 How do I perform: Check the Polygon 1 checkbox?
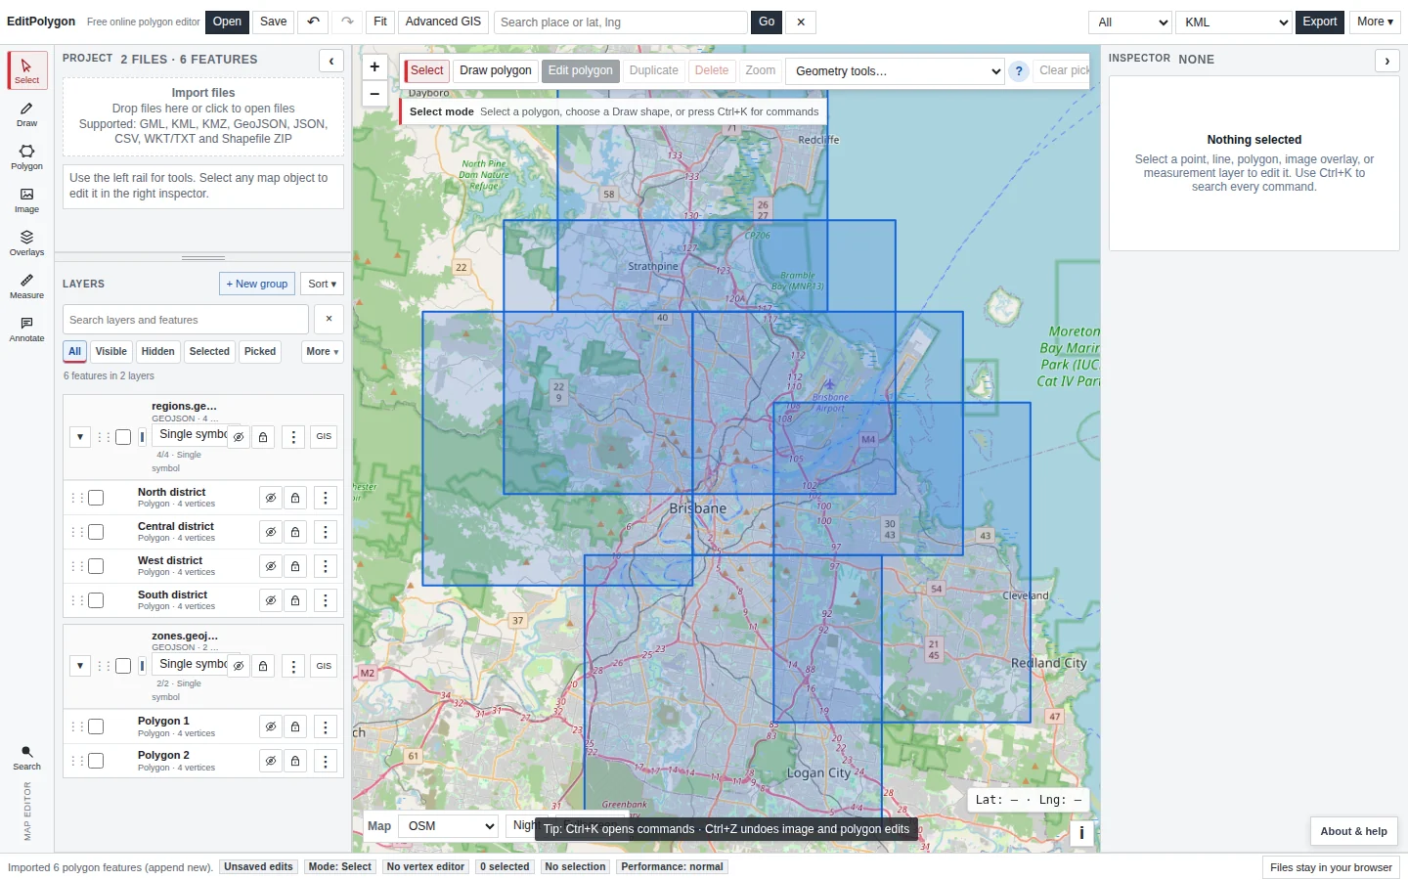coord(96,726)
